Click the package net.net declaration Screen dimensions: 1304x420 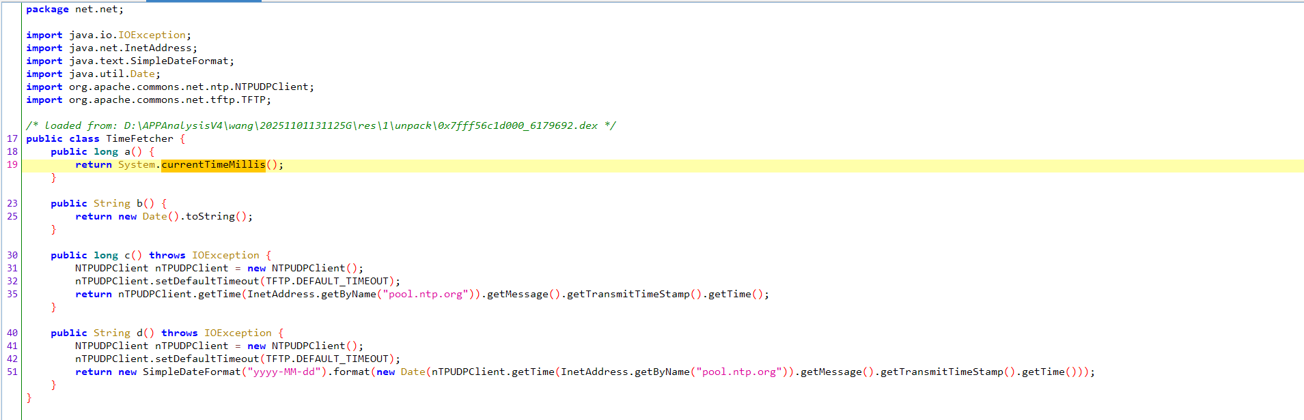(75, 10)
